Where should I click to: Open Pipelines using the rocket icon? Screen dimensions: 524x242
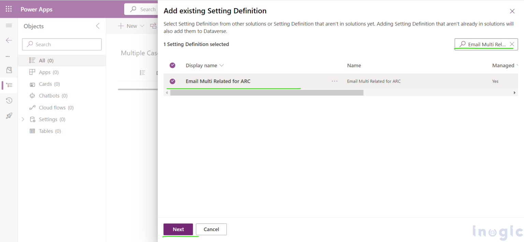click(9, 116)
